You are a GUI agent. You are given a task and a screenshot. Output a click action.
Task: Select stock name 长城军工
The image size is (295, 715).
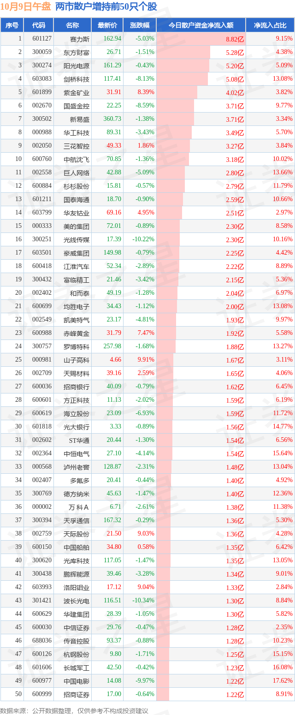click(x=77, y=667)
